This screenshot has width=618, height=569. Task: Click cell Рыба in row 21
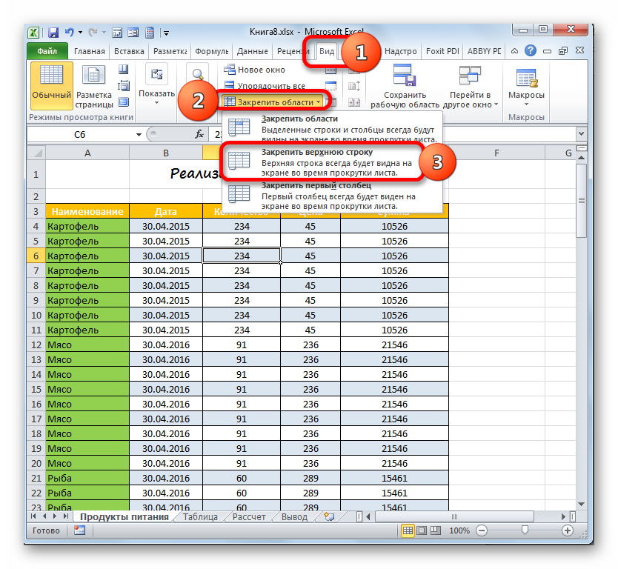click(x=87, y=478)
